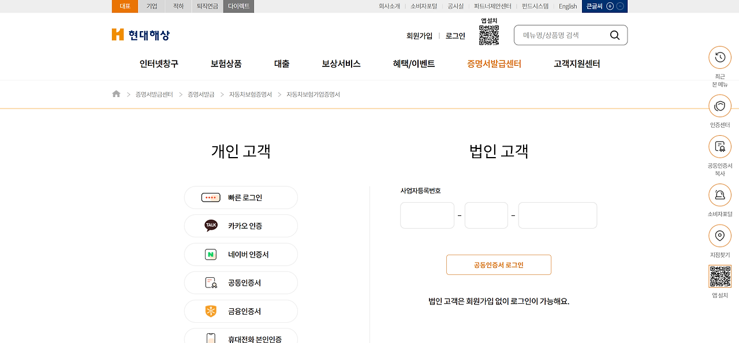Select 빠른 로그인 login option

pyautogui.click(x=241, y=197)
